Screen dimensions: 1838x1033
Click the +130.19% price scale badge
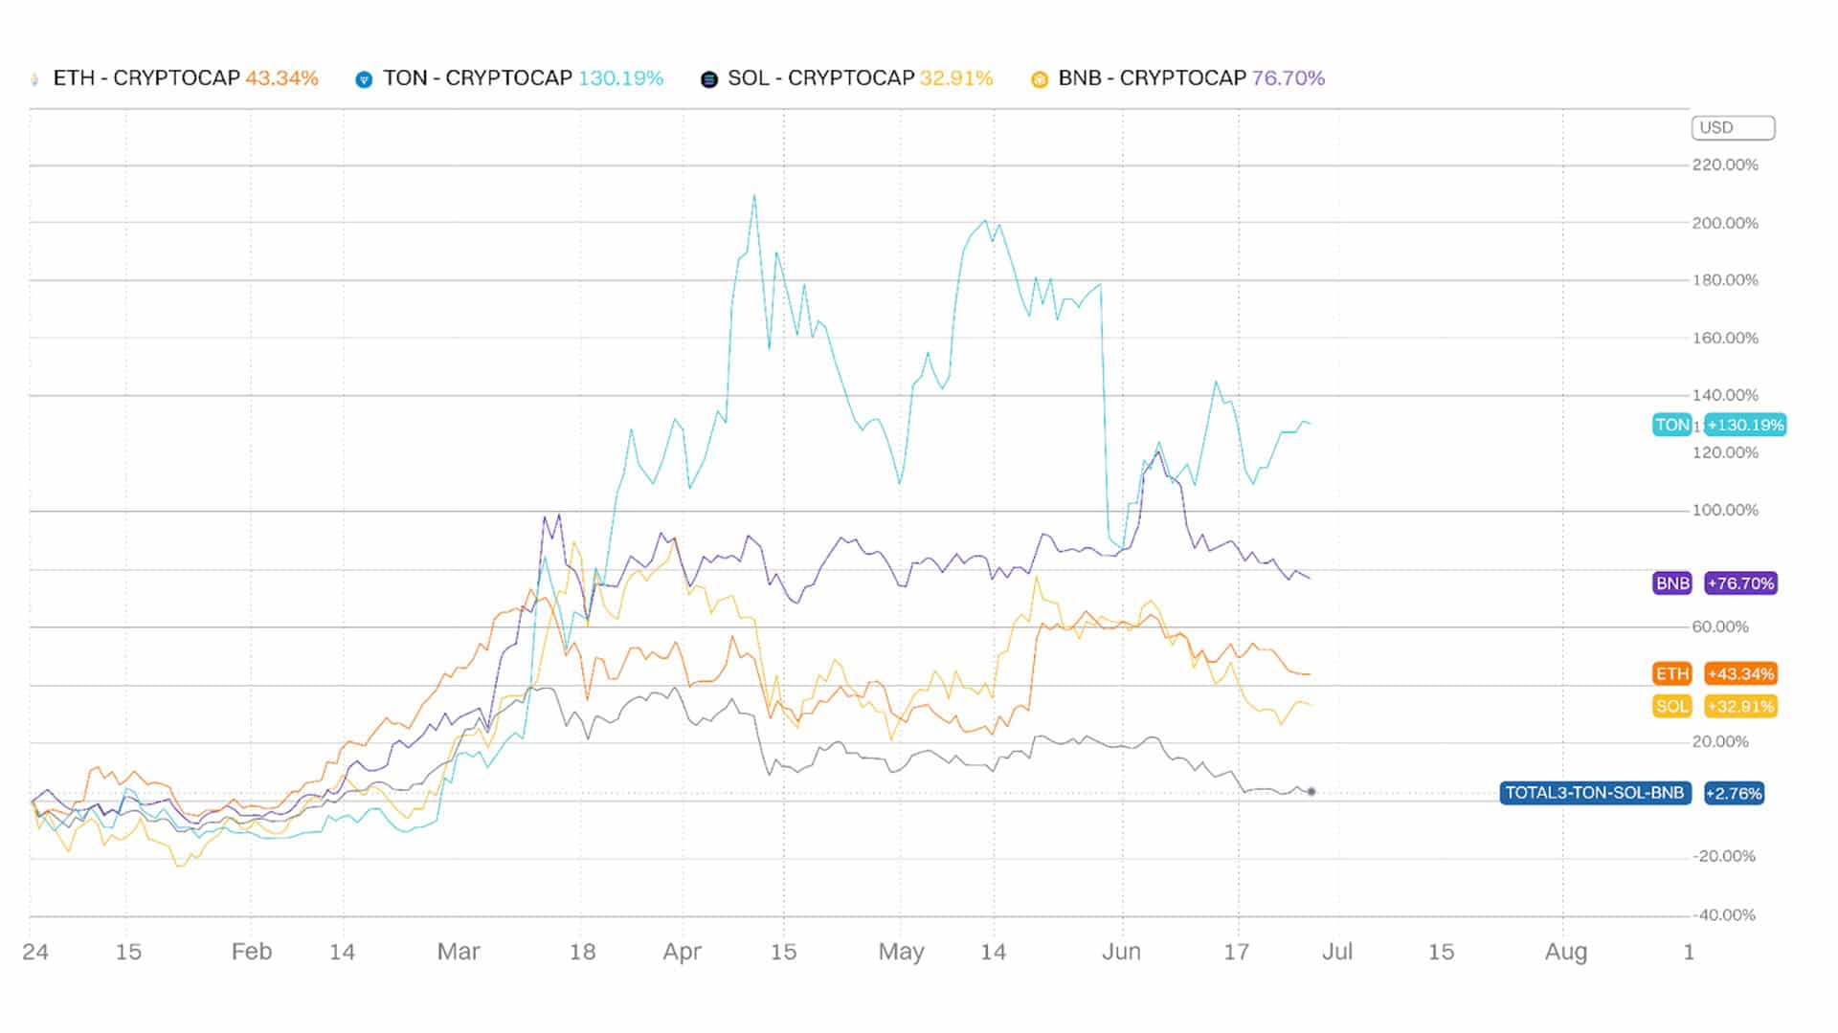(1746, 425)
